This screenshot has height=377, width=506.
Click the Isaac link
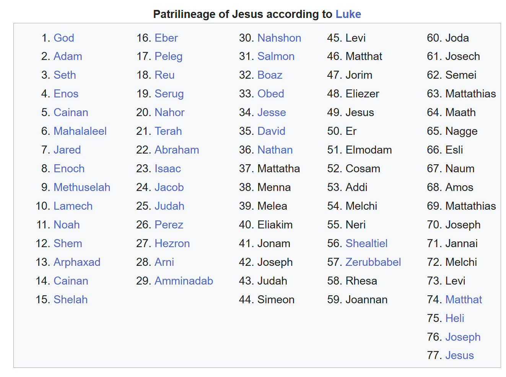(168, 168)
